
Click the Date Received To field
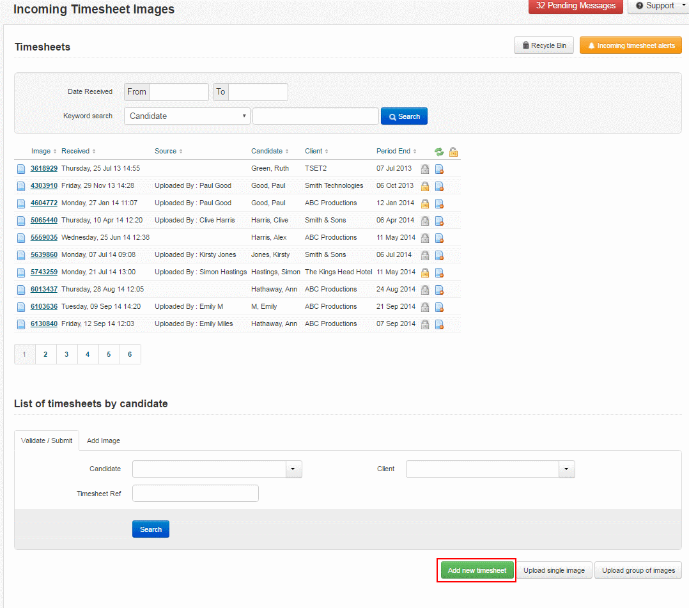pyautogui.click(x=258, y=92)
